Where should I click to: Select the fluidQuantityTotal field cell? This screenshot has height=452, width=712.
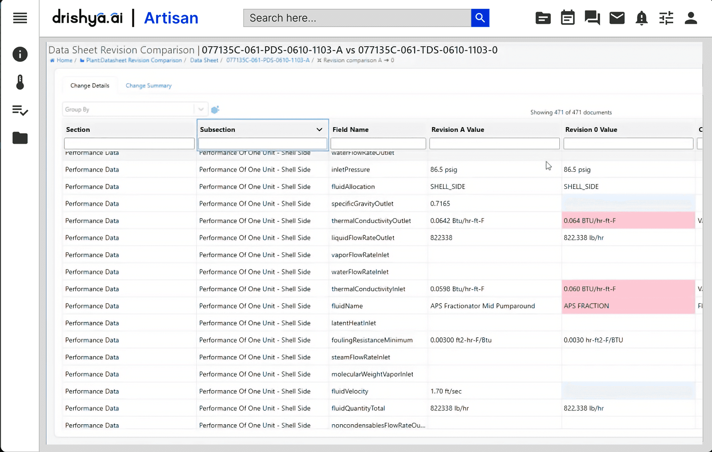[378, 409]
